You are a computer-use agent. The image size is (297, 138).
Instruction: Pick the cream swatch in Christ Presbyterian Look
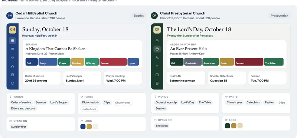[240, 126]
